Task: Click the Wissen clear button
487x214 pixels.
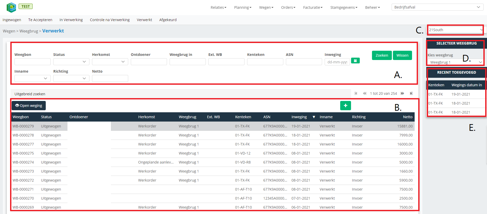Action: coord(402,55)
